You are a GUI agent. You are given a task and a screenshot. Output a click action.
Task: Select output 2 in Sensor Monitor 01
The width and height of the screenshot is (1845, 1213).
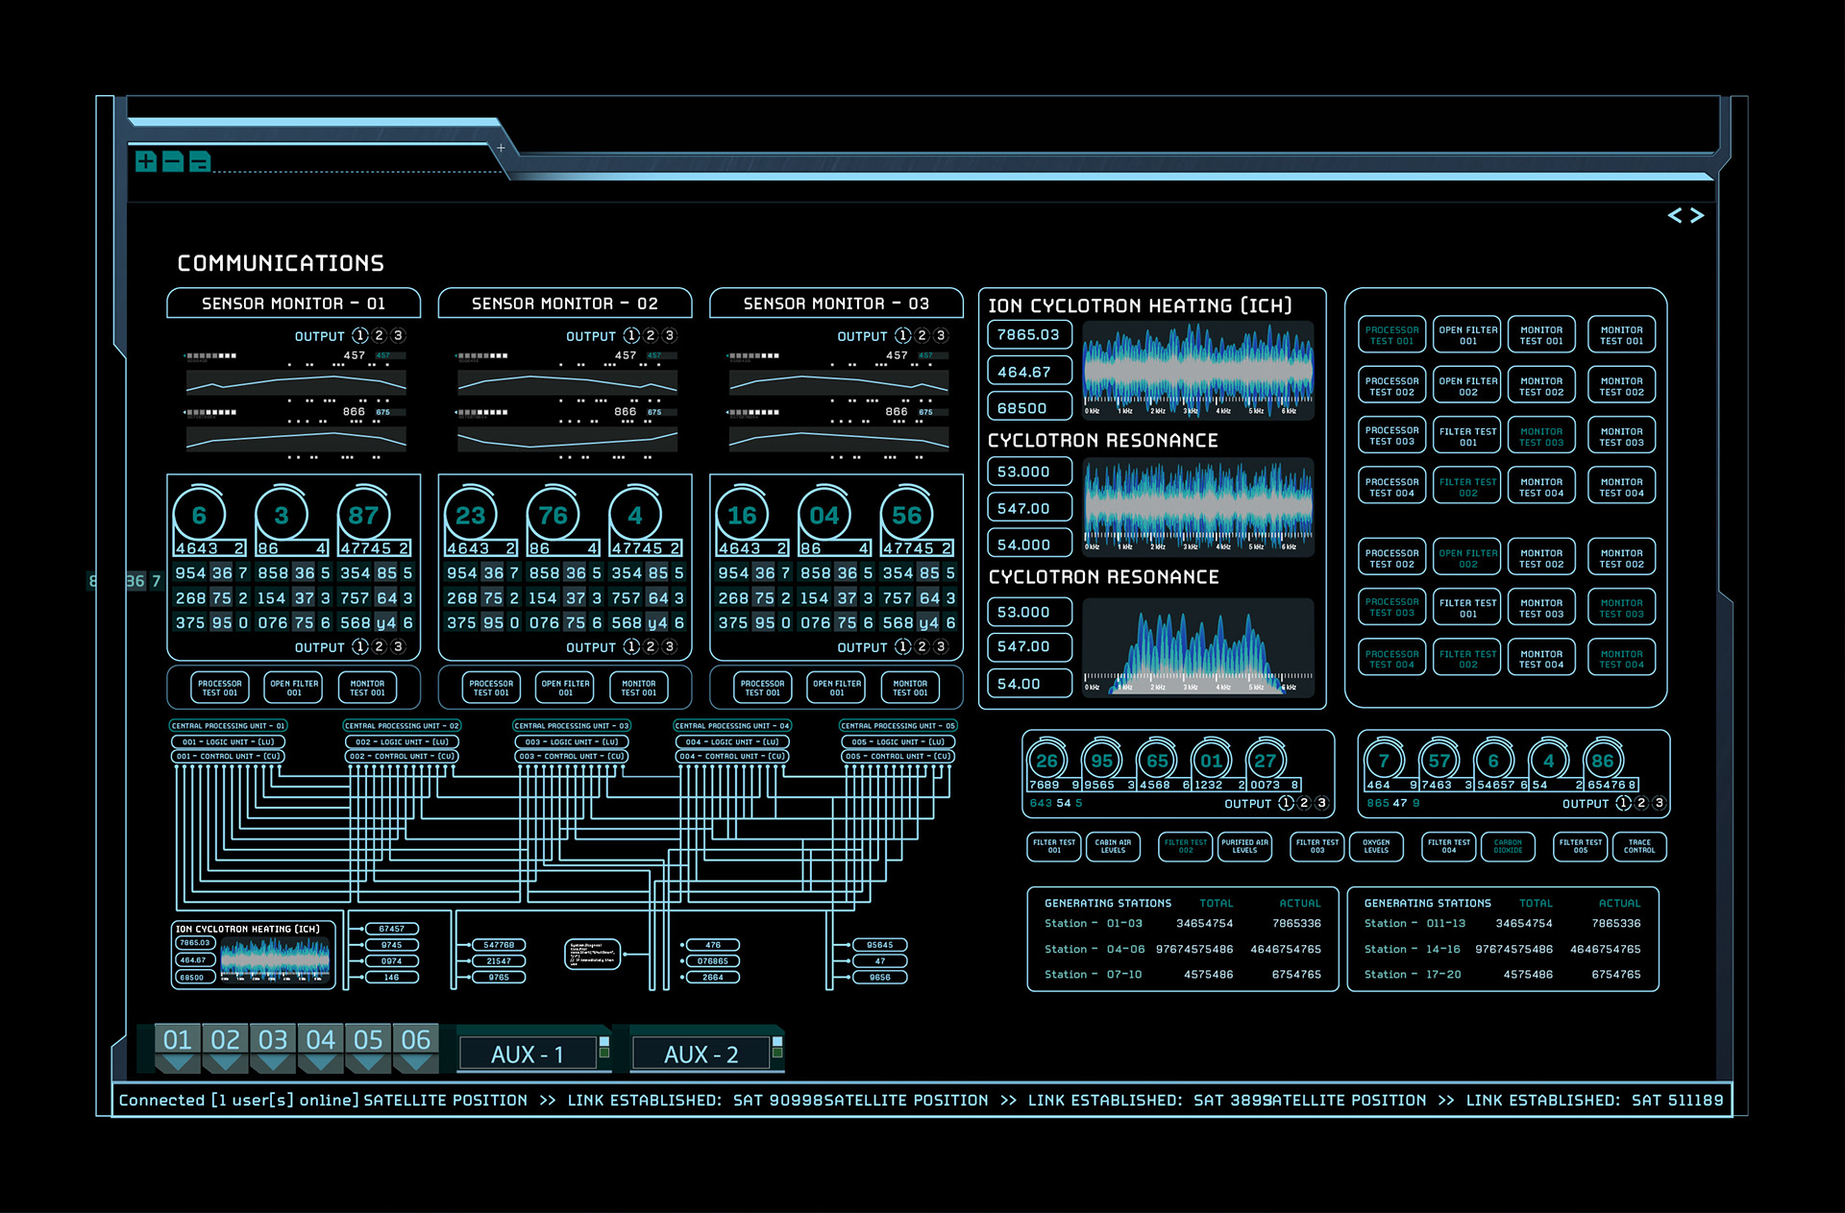pyautogui.click(x=379, y=335)
